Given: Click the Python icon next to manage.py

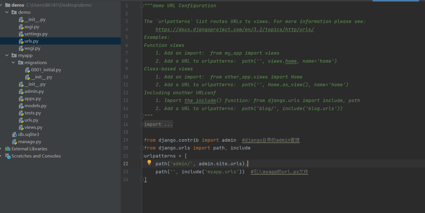Looking at the screenshot, I should tap(14, 142).
